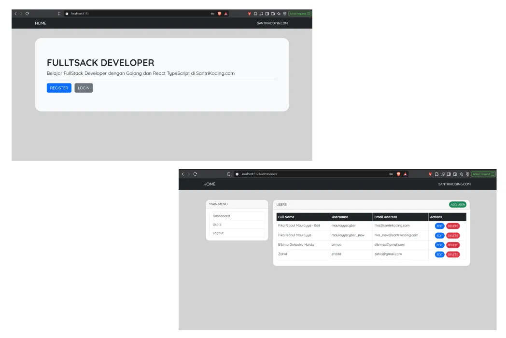Click the FULLTSACK DEVELOPER heading
Screen dimensions: 506x338
point(100,63)
